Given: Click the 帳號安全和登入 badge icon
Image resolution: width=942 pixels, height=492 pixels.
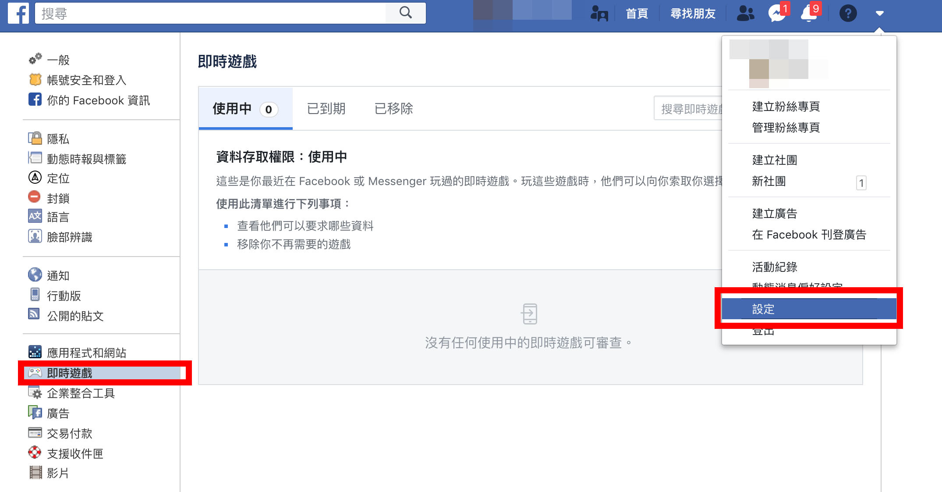Looking at the screenshot, I should pyautogui.click(x=35, y=79).
